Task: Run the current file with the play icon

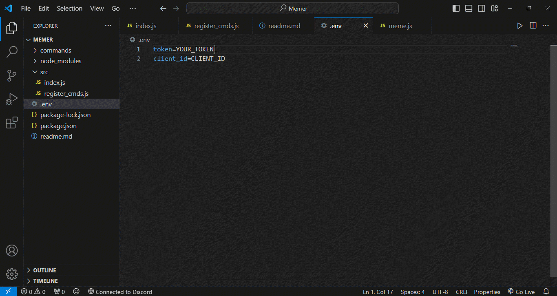Action: point(520,25)
